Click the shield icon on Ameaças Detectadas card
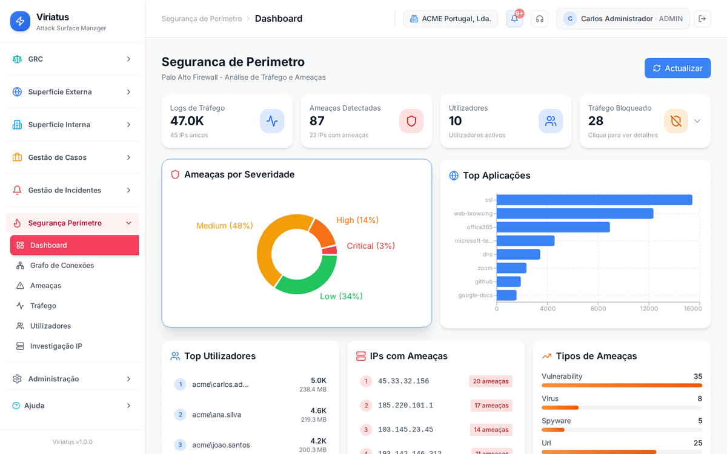 (411, 121)
